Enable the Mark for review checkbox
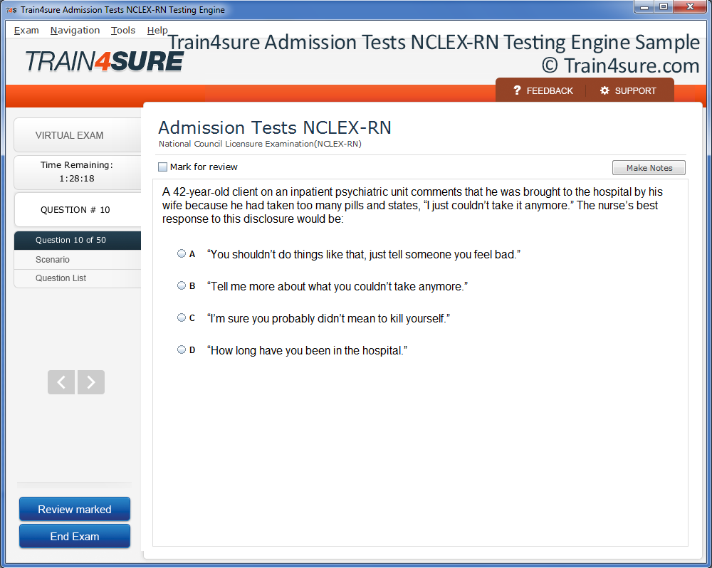Image resolution: width=712 pixels, height=568 pixels. click(162, 167)
